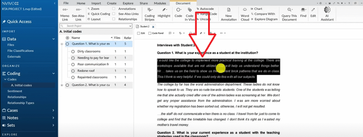Screen dimensions: 363x137
Task: Open File Classifications
Action: click(x=20, y=51)
